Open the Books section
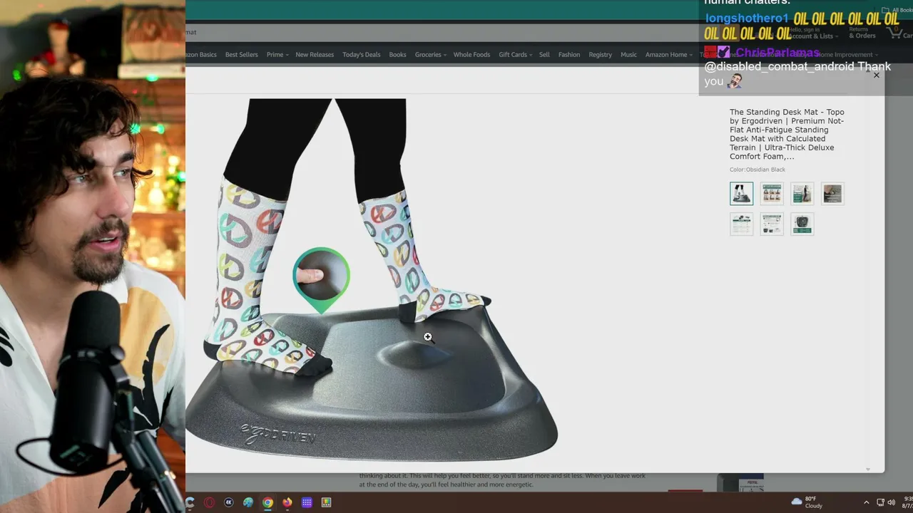 [x=397, y=55]
